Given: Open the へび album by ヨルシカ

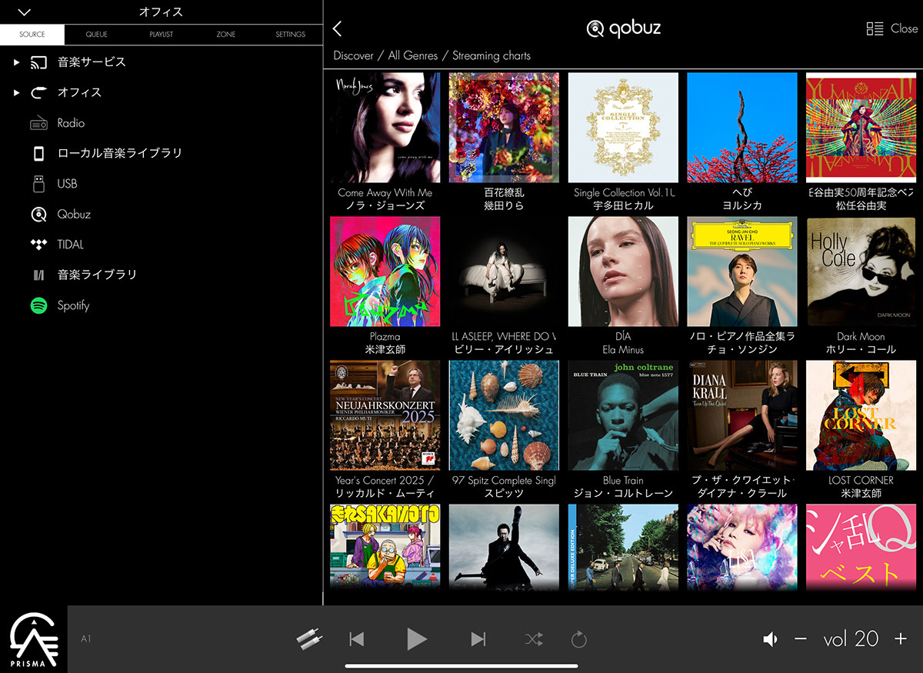Looking at the screenshot, I should [742, 128].
